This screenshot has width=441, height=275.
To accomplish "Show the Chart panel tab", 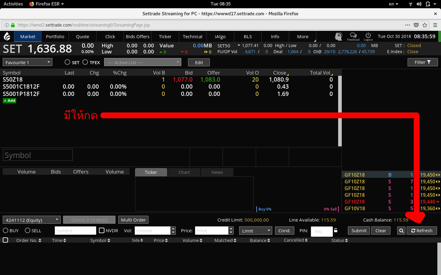I will point(184,172).
